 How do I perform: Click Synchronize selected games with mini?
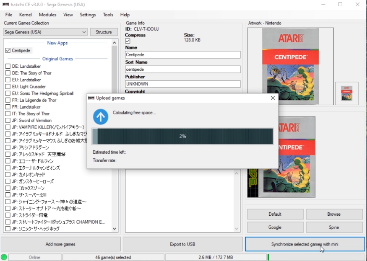(x=305, y=244)
